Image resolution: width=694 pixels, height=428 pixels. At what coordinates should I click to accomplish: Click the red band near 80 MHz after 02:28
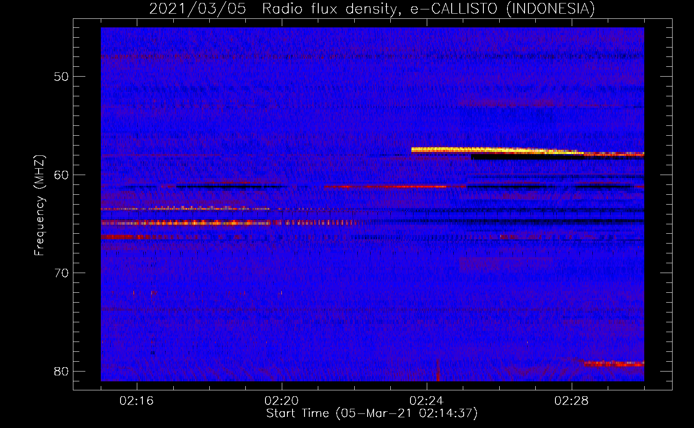613,363
